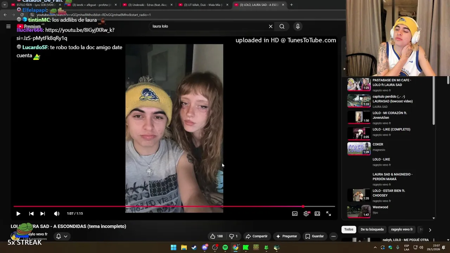Enter fullscreen video mode

[328, 214]
